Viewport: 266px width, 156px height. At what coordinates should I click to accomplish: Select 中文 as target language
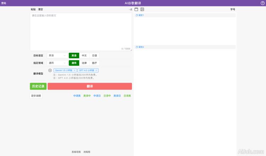84,56
